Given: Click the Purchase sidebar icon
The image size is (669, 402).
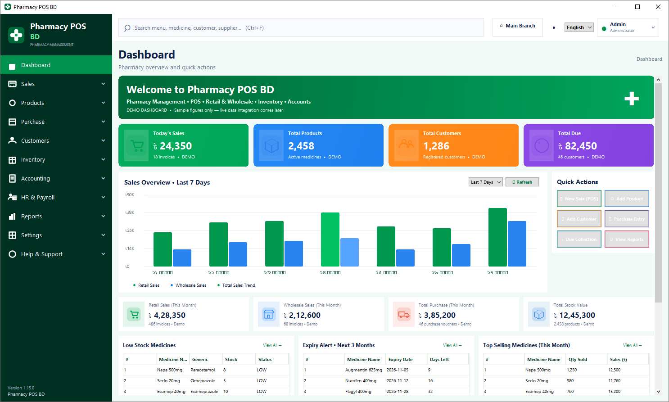Looking at the screenshot, I should pos(12,122).
